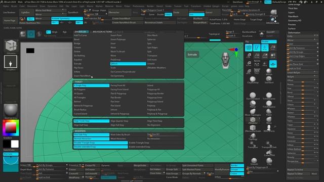This screenshot has height=182, width=324.
Task: Click the ZRemesher button
Action: pyautogui.click(x=119, y=12)
